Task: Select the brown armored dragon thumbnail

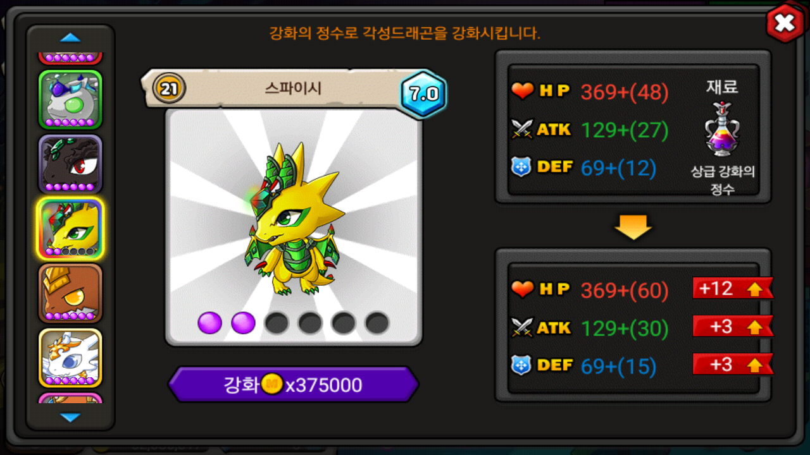Action: pos(70,293)
